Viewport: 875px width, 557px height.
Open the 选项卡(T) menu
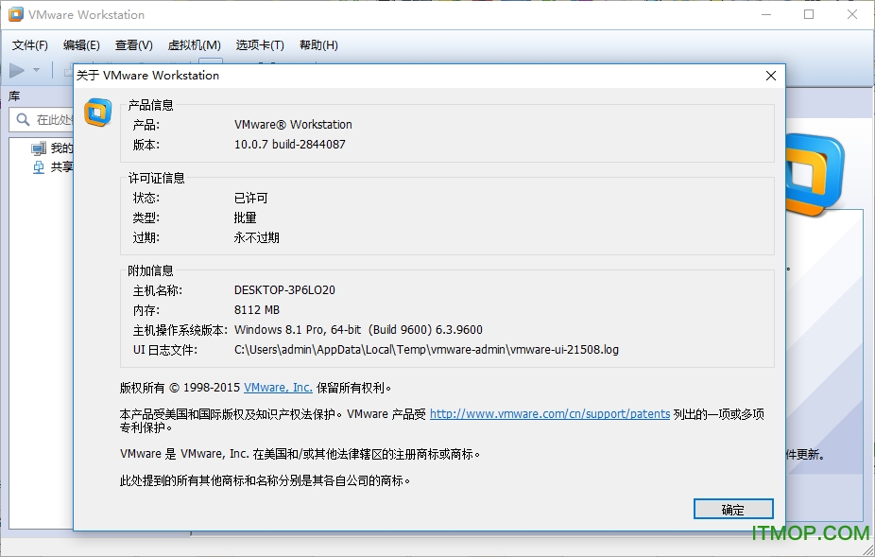pyautogui.click(x=260, y=45)
